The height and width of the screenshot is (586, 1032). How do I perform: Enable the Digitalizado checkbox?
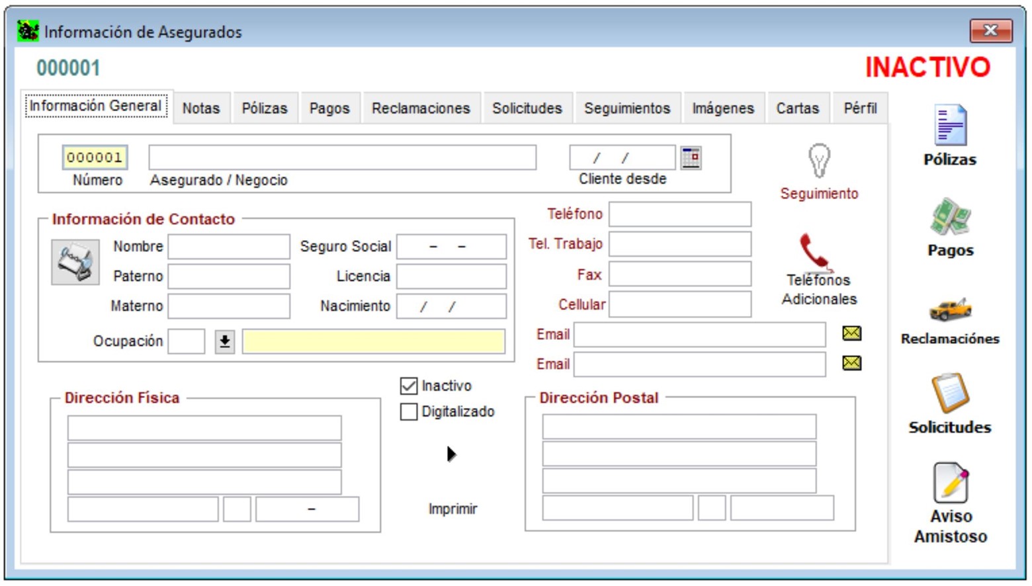(x=409, y=412)
